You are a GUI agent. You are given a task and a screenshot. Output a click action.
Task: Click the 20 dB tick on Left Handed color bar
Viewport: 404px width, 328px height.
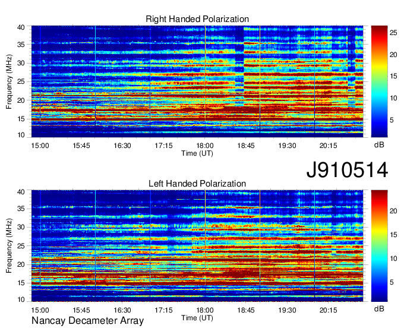(x=393, y=211)
